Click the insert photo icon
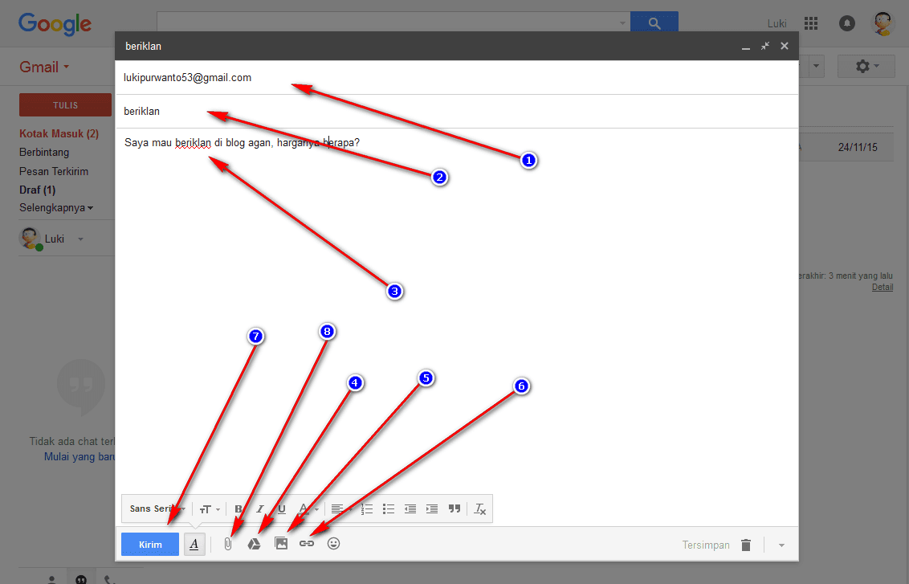This screenshot has width=909, height=584. [281, 544]
